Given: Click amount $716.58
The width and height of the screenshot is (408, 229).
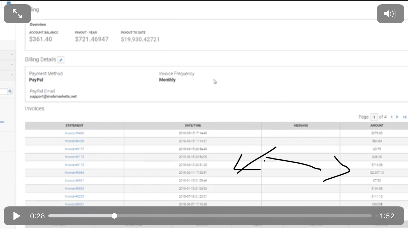Looking at the screenshot, I should tap(377, 165).
